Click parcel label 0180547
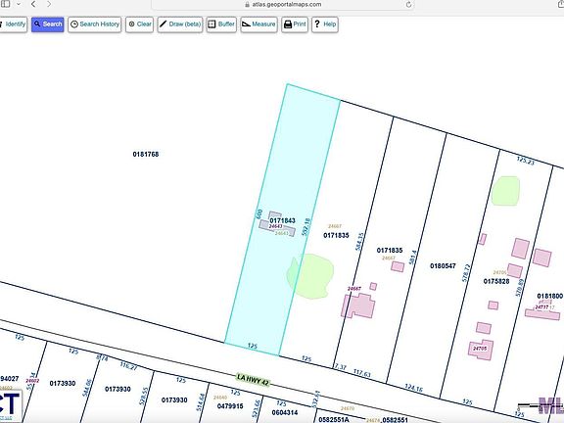 (x=443, y=265)
